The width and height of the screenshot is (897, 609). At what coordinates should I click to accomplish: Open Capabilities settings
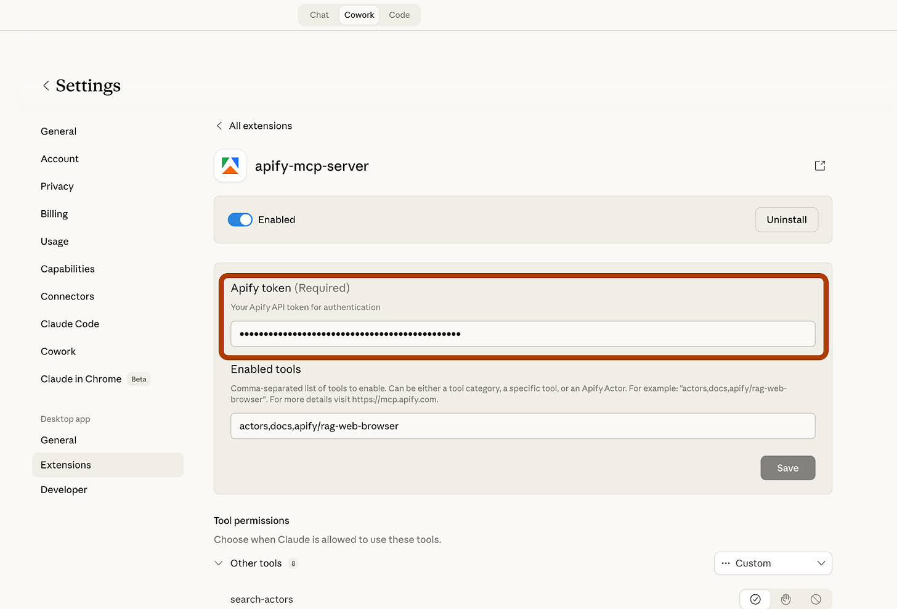(68, 269)
